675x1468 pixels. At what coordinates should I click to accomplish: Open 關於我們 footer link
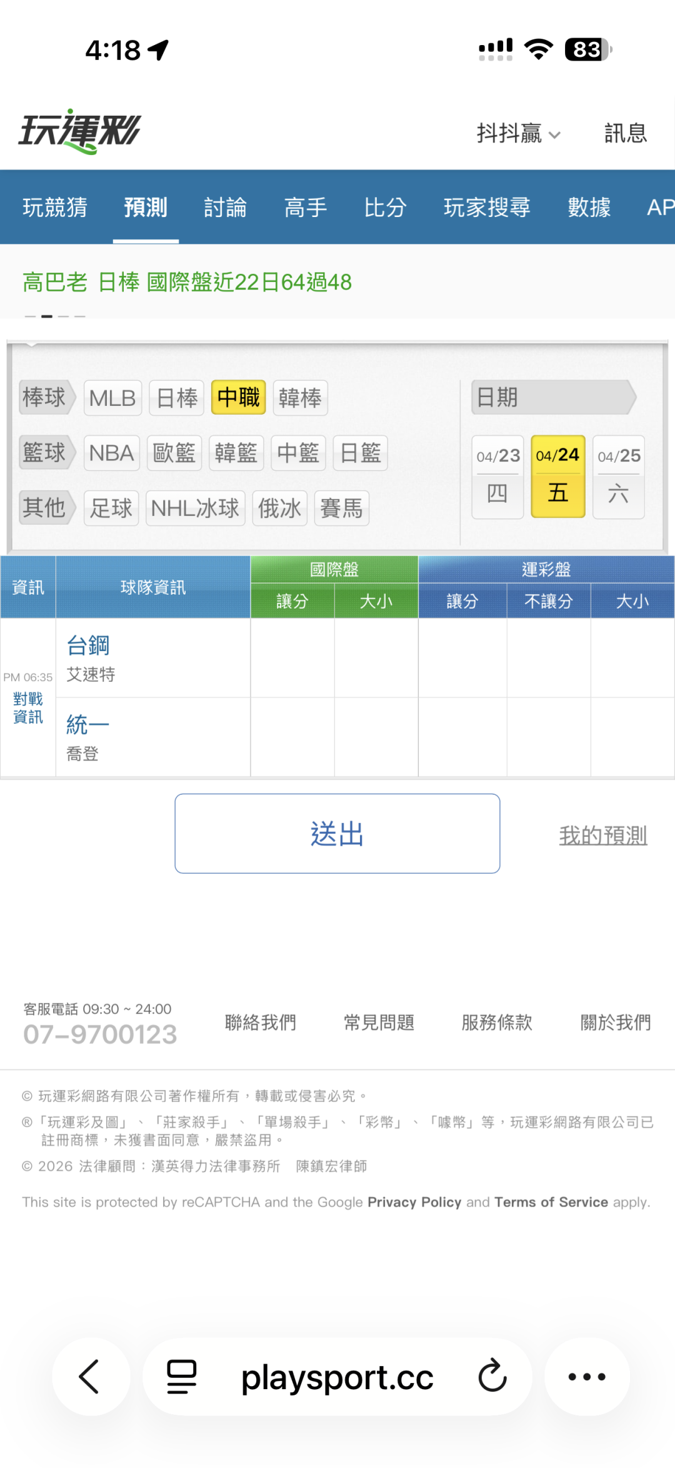pyautogui.click(x=616, y=1023)
